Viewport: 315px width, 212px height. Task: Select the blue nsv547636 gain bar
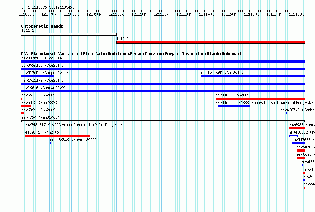click(298, 143)
